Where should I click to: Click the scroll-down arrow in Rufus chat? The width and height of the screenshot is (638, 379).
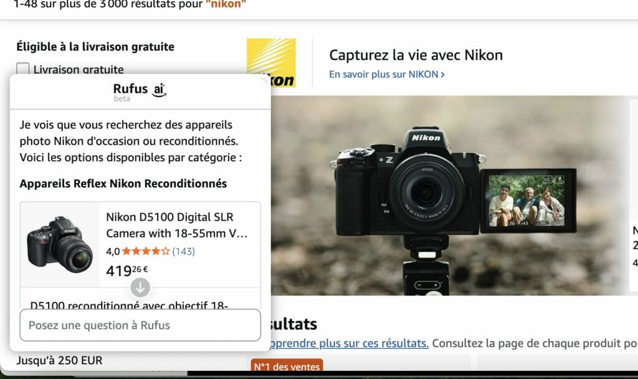pyautogui.click(x=140, y=287)
